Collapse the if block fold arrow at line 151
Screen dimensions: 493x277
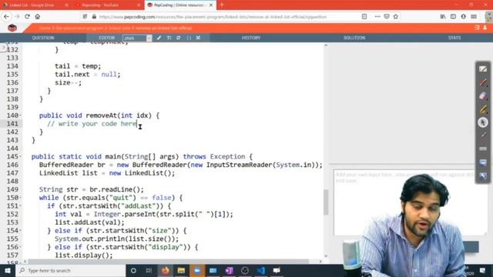tap(21, 206)
